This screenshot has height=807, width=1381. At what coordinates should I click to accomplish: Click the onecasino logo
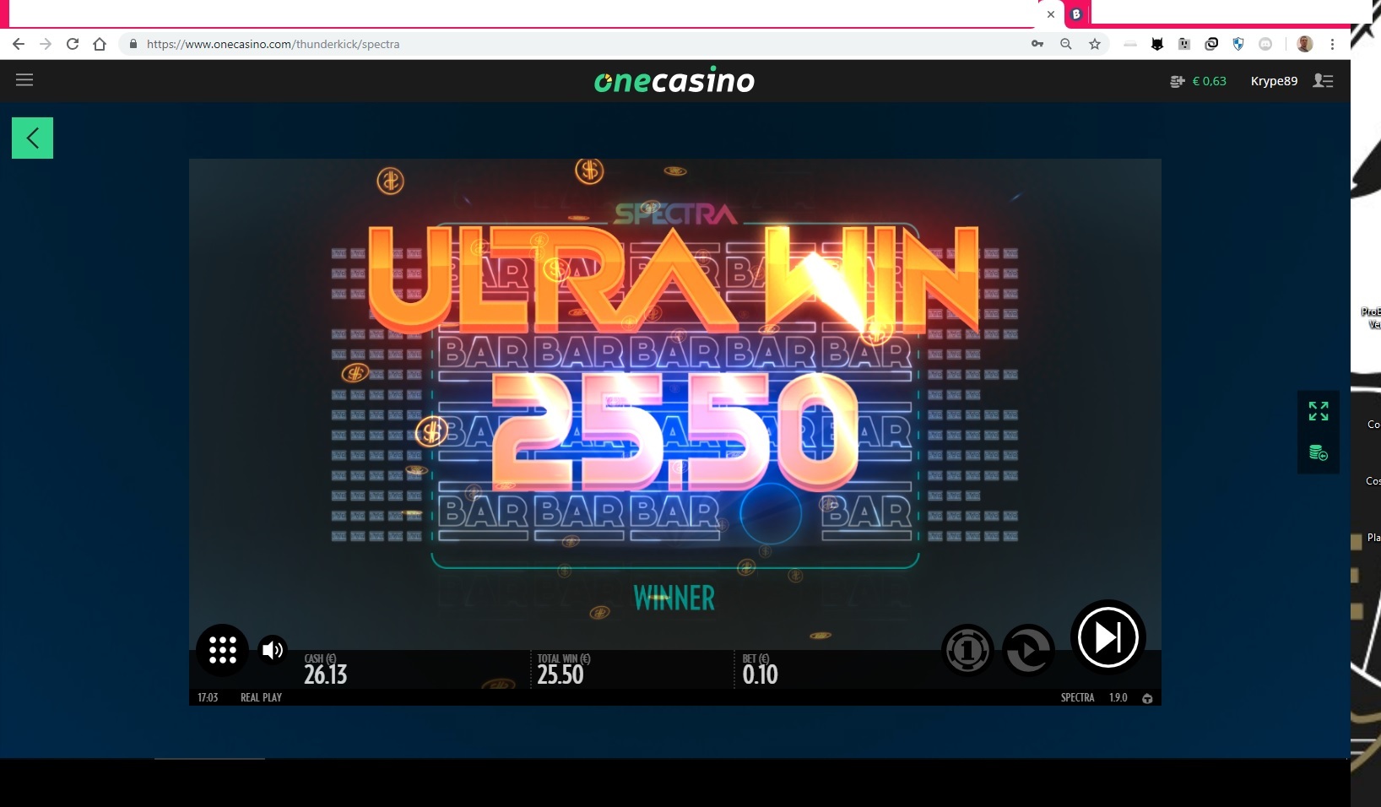click(x=674, y=80)
